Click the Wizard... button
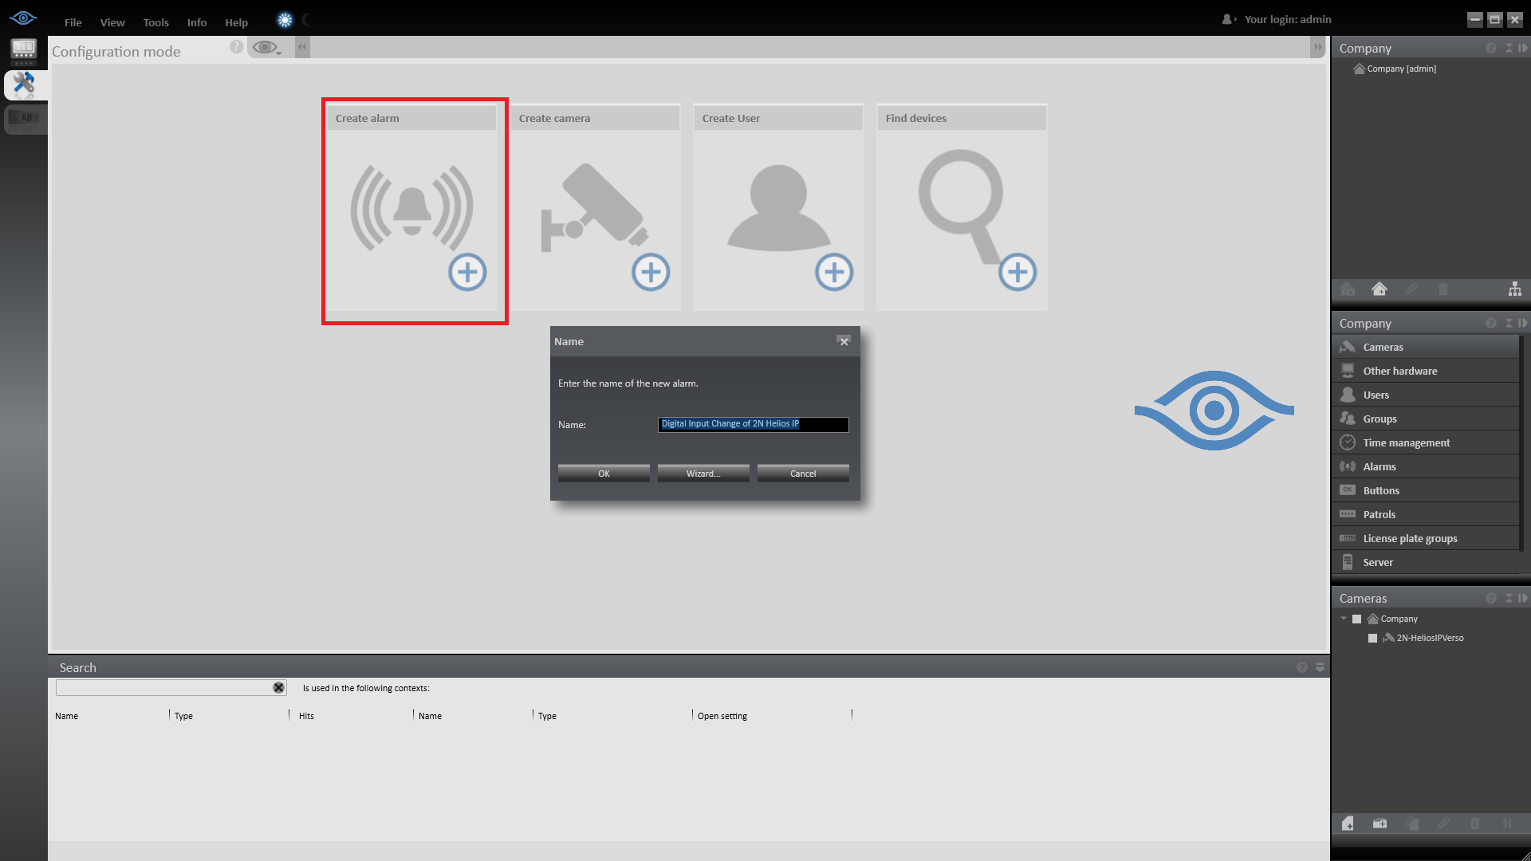The width and height of the screenshot is (1531, 861). click(703, 474)
